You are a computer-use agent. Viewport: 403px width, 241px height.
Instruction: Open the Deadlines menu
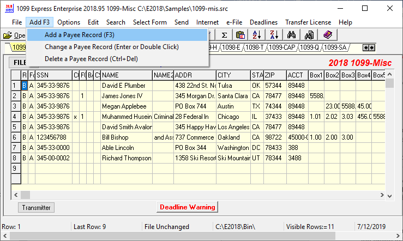pos(263,22)
